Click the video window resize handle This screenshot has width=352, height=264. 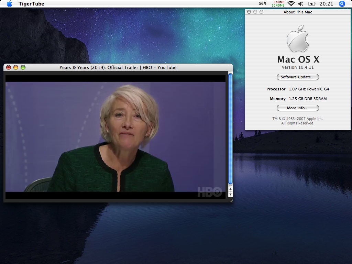[x=231, y=200]
